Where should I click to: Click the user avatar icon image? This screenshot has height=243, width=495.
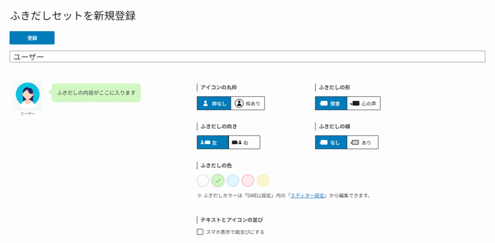click(28, 95)
